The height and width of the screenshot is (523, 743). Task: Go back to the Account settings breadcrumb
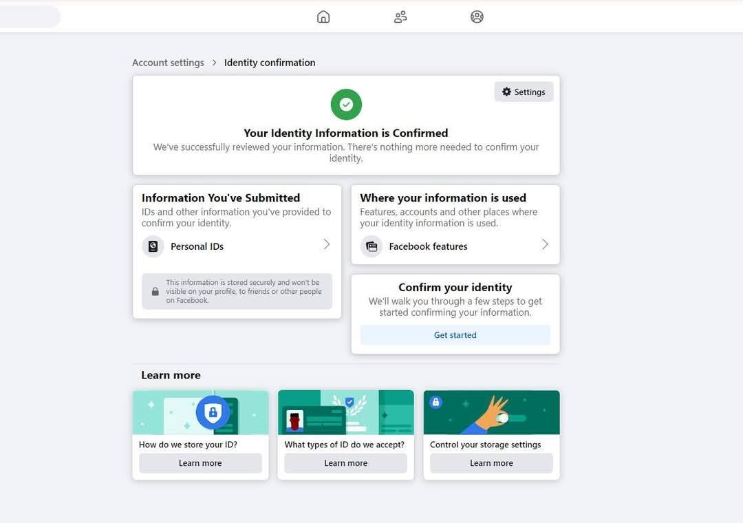click(x=168, y=63)
